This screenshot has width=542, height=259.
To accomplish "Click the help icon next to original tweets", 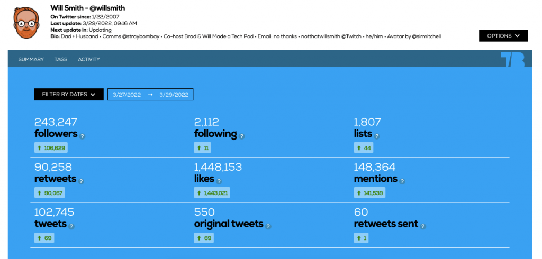I will tap(268, 226).
